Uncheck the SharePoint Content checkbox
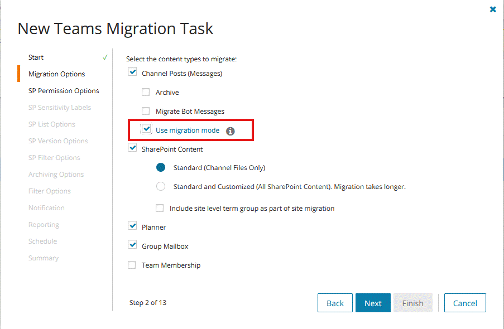This screenshot has width=504, height=329. [132, 148]
